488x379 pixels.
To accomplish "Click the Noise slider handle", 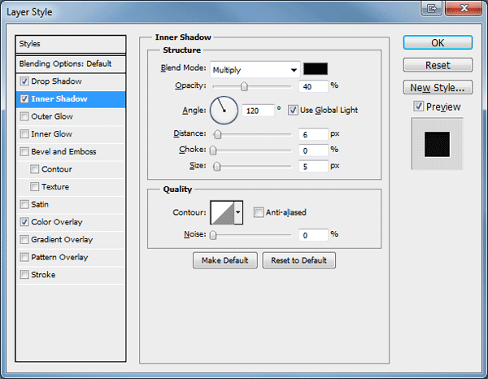I will (x=213, y=235).
